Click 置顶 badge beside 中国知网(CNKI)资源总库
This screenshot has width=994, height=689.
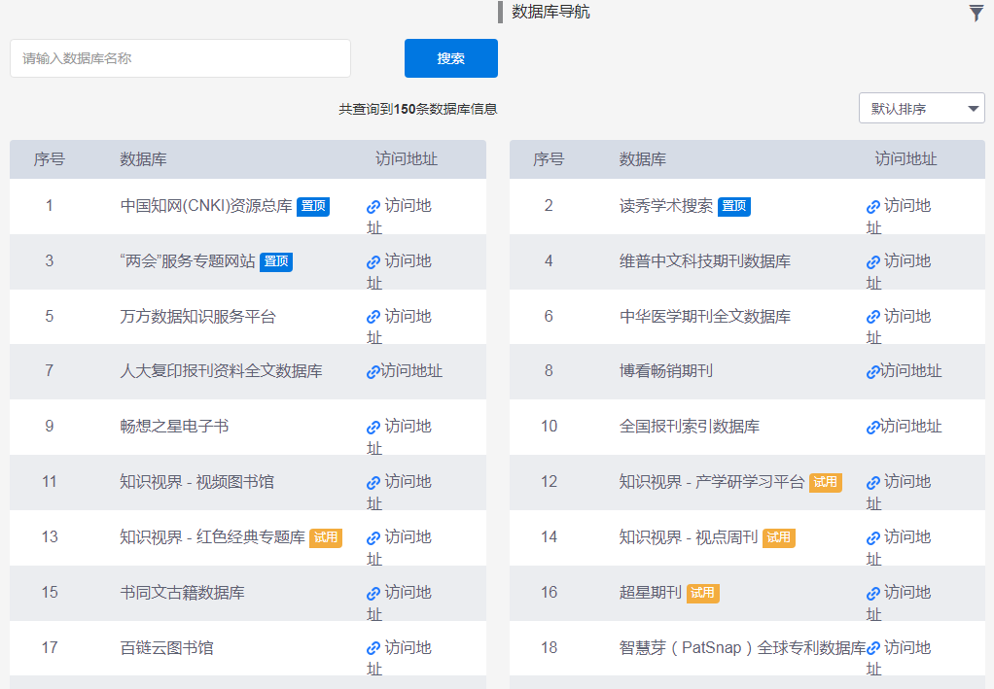pyautogui.click(x=313, y=206)
